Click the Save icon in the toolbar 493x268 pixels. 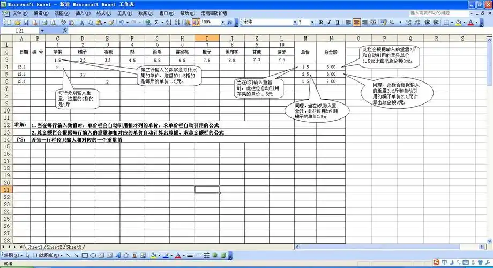[x=25, y=23]
